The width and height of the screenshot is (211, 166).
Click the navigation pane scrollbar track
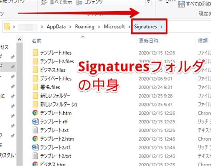[x=20, y=104]
